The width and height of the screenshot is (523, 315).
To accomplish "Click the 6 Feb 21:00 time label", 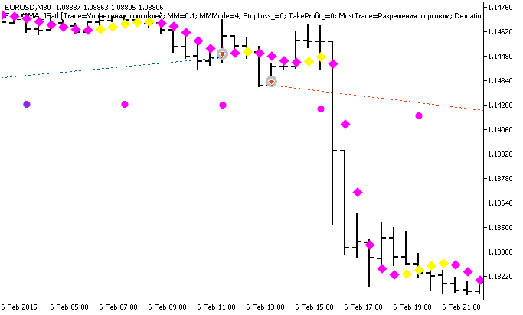I will (x=462, y=307).
